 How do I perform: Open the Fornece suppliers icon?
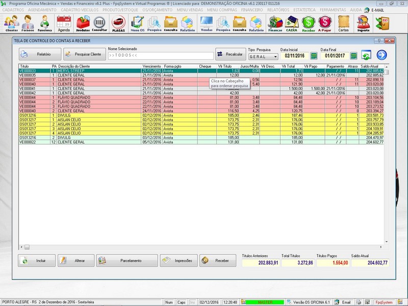pyautogui.click(x=28, y=23)
